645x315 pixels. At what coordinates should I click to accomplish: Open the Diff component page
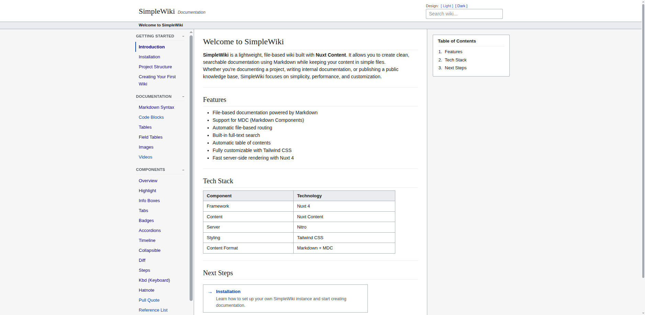142,260
